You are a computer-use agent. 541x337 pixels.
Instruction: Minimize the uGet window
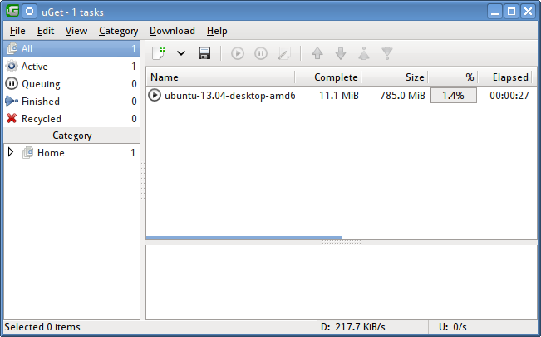pyautogui.click(x=494, y=12)
